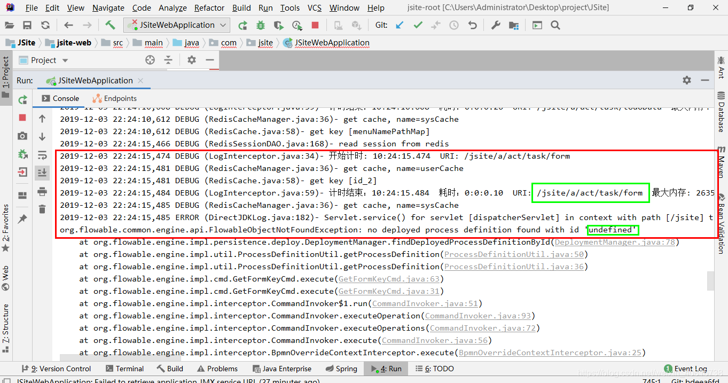
Task: Open DeploymentManager.java:78 stack trace link
Action: coord(616,242)
